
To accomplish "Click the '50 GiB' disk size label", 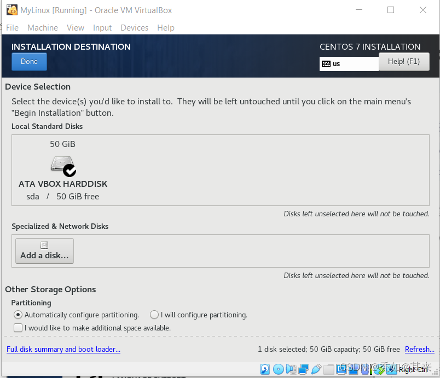I will pos(62,144).
